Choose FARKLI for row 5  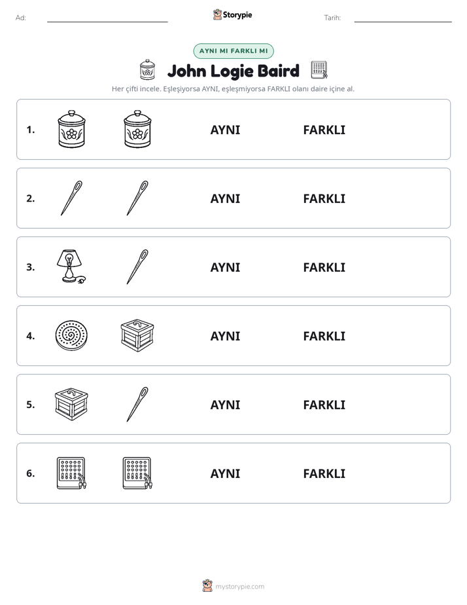click(x=324, y=405)
